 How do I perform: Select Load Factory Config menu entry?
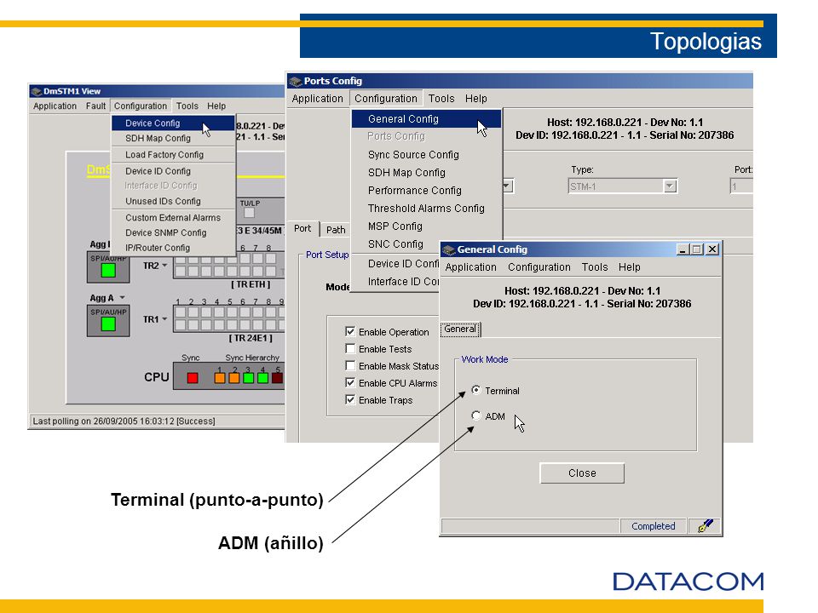coord(173,155)
